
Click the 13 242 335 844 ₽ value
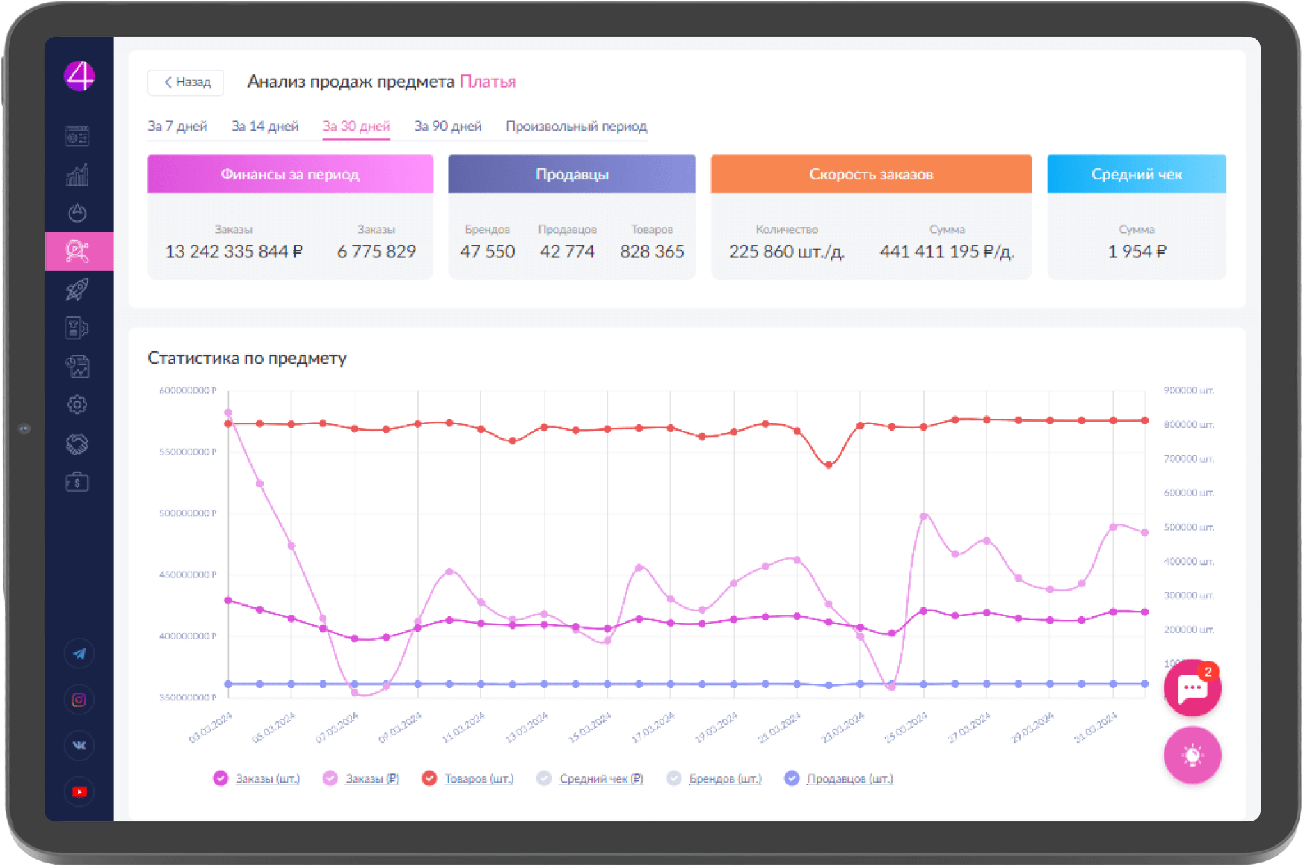(234, 251)
